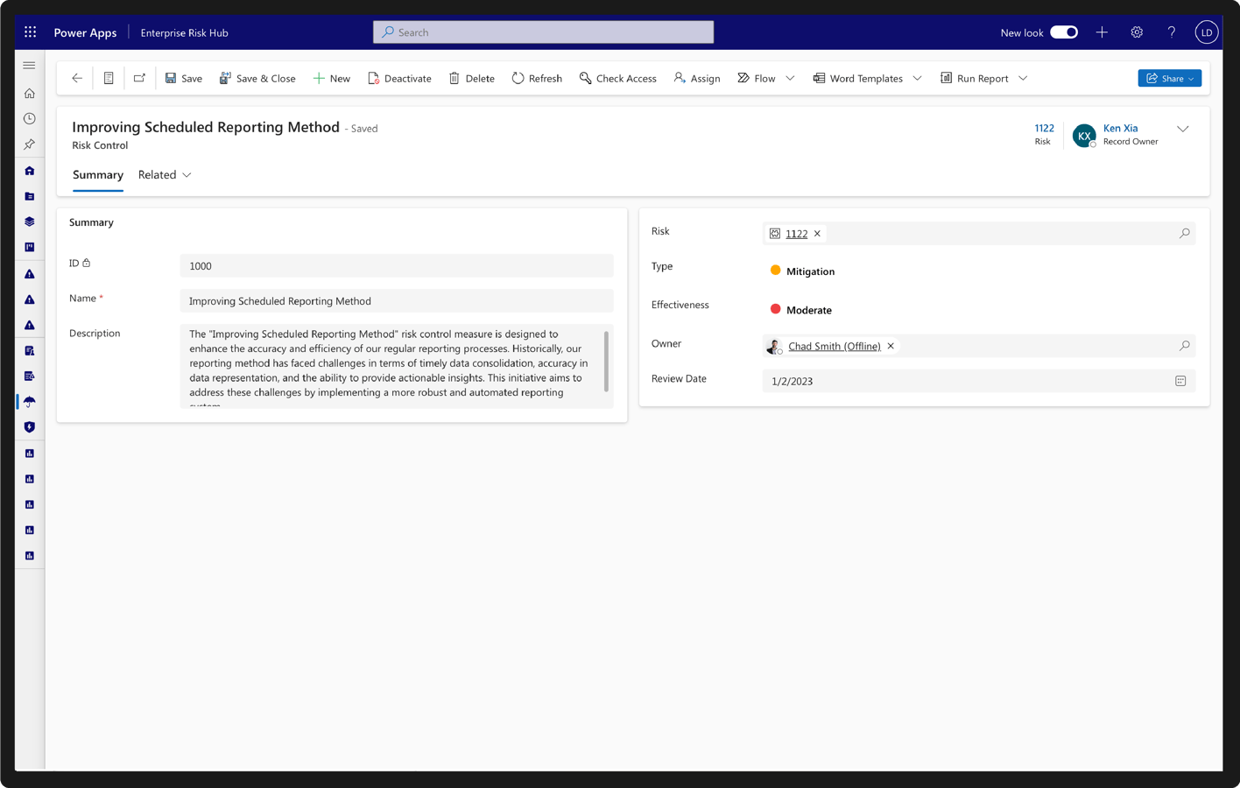Expand the Word Templates dropdown chevron
This screenshot has height=788, width=1240.
tap(917, 78)
